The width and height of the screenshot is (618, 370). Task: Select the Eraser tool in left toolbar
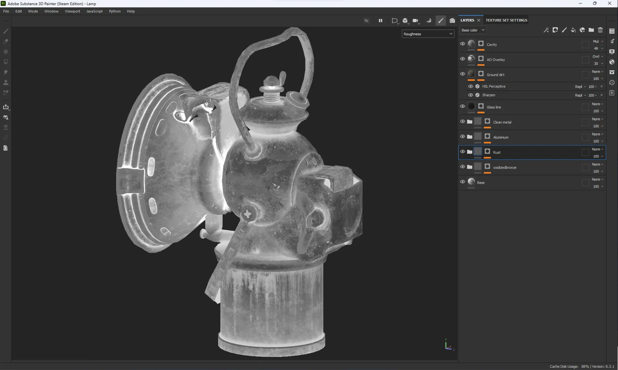click(x=5, y=41)
